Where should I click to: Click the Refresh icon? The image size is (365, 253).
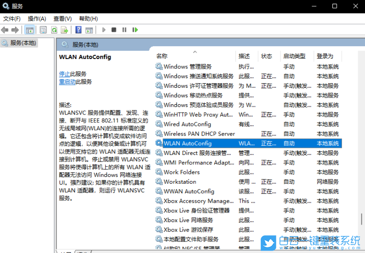pyautogui.click(x=54, y=30)
